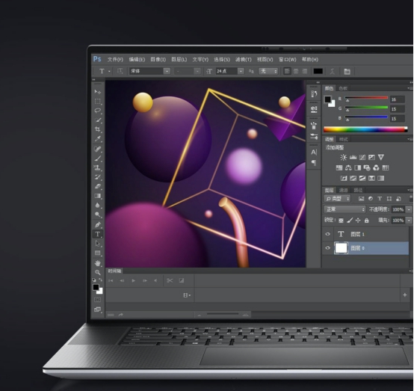Open the 文件(F) menu
The width and height of the screenshot is (414, 391).
click(115, 60)
